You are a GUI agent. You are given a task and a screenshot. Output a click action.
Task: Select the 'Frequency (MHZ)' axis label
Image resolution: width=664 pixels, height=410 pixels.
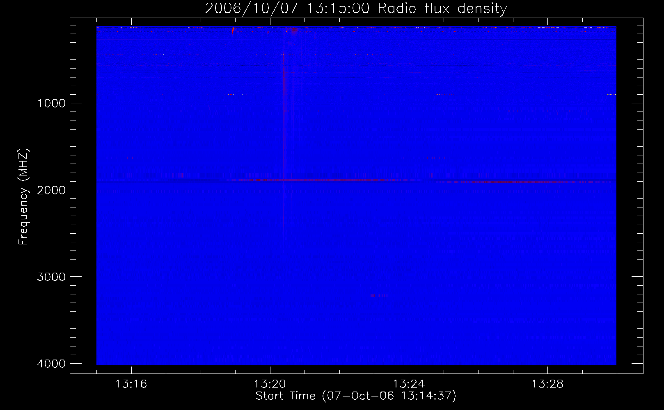[x=24, y=197]
